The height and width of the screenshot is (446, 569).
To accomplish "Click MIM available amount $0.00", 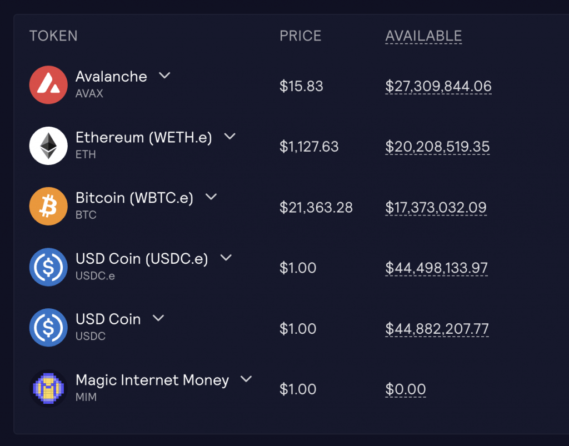I will point(406,389).
